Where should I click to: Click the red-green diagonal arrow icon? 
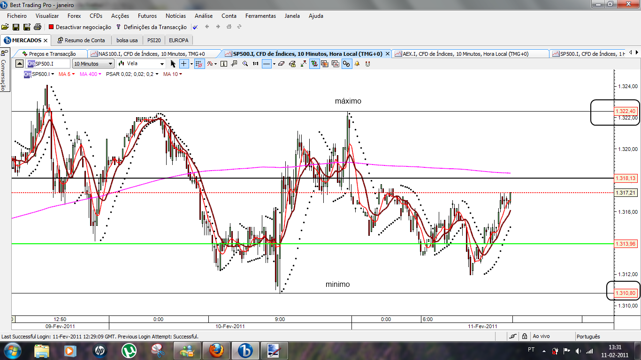[303, 63]
